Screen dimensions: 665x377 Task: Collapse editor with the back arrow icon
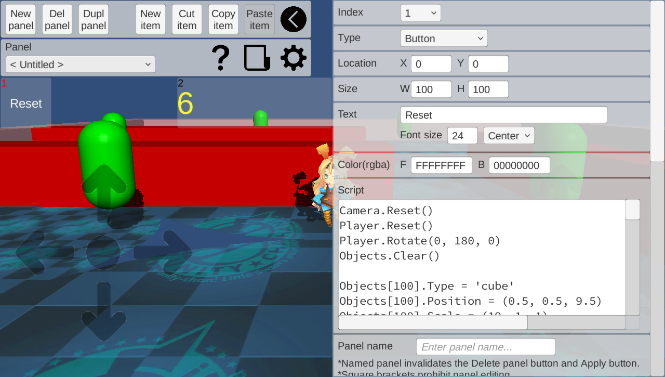coord(294,20)
